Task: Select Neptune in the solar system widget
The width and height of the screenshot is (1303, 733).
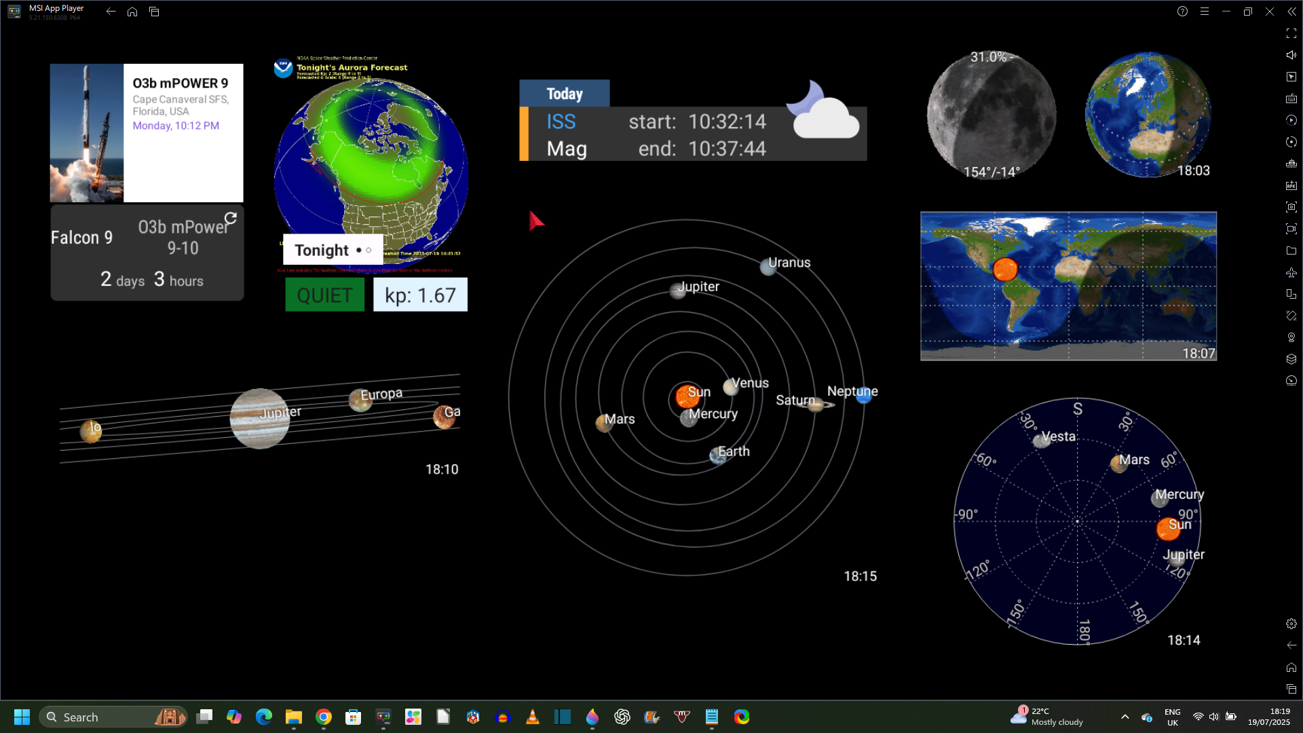Action: (x=864, y=396)
